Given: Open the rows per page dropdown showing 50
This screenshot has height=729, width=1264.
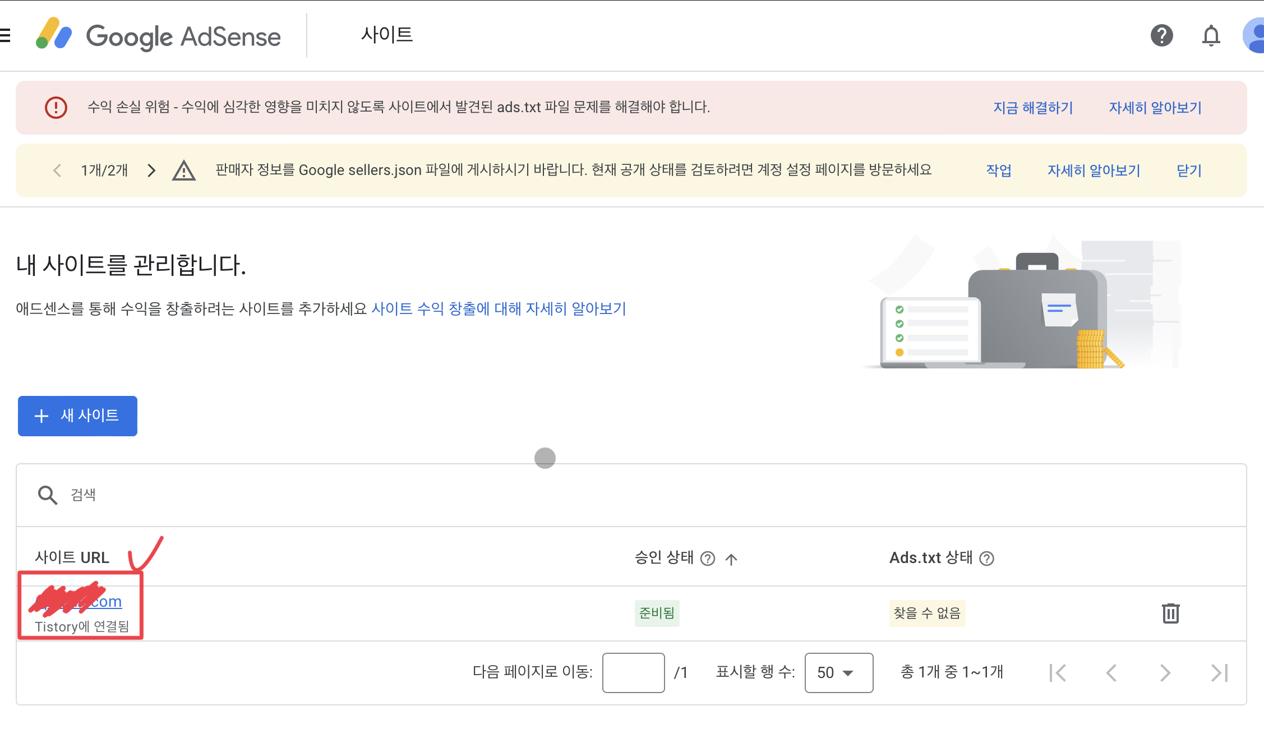Looking at the screenshot, I should point(838,672).
